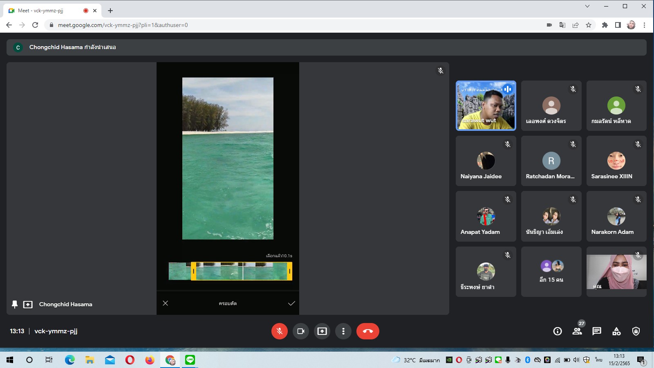Toggle the camera button off
The width and height of the screenshot is (654, 368).
point(301,331)
